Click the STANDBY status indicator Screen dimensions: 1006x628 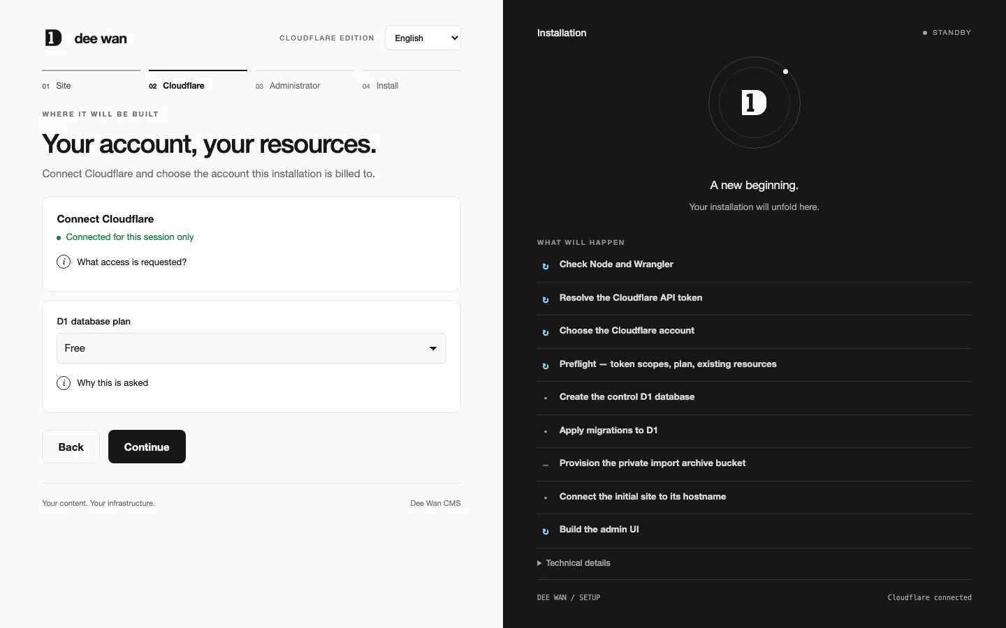click(947, 33)
